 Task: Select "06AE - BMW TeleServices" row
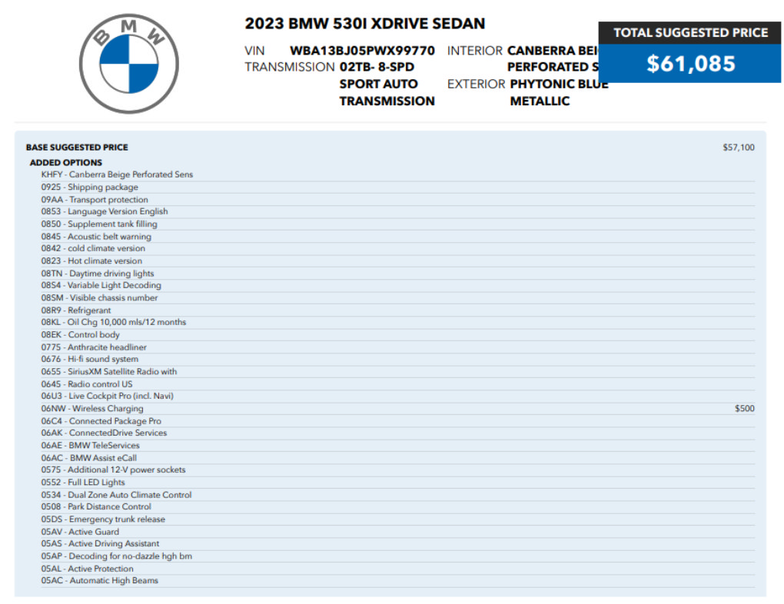tap(398, 446)
